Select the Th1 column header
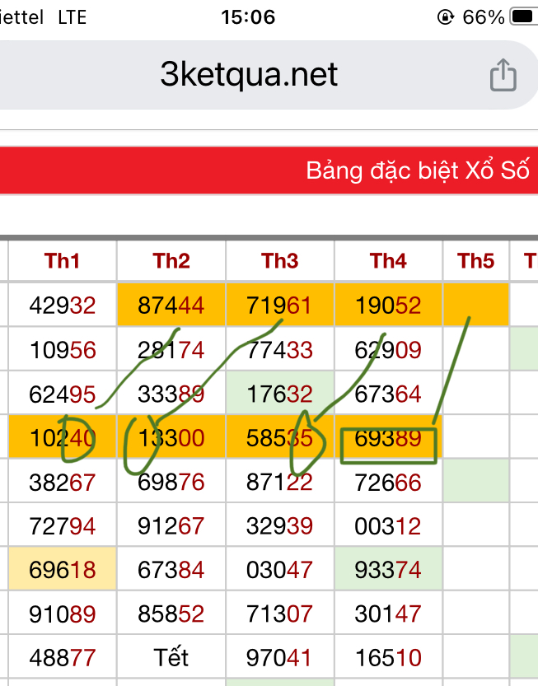The image size is (538, 686). click(x=62, y=261)
